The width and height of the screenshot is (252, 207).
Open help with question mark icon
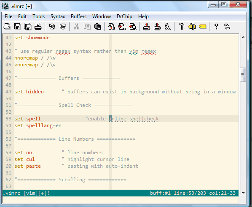(216, 27)
